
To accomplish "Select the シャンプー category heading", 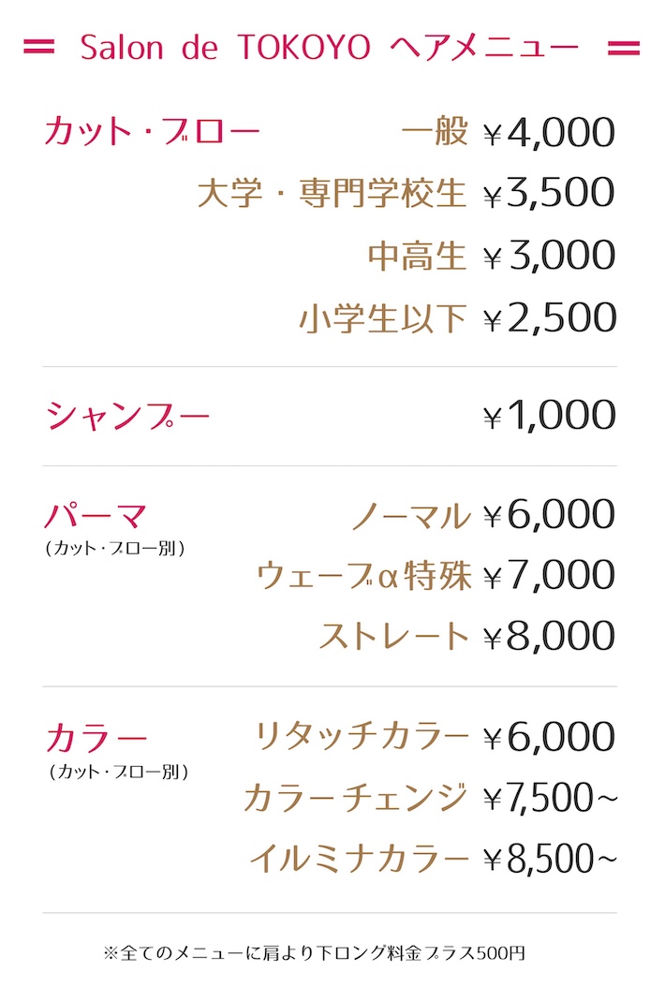I will coord(128,416).
